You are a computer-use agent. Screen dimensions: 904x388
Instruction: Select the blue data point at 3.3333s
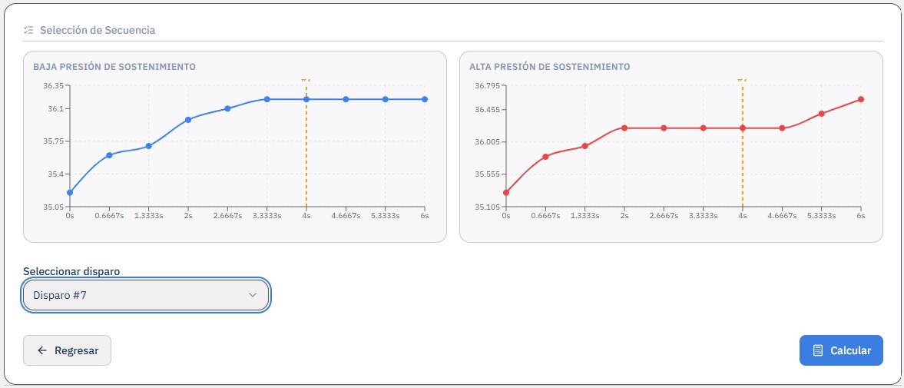(x=267, y=99)
